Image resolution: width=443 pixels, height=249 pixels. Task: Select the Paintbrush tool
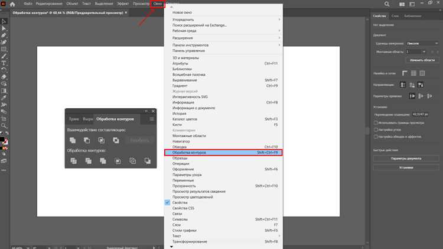click(4, 56)
